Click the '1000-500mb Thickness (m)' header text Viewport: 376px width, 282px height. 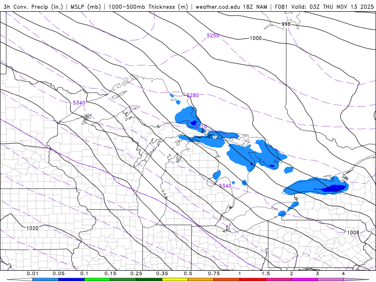tap(148, 7)
